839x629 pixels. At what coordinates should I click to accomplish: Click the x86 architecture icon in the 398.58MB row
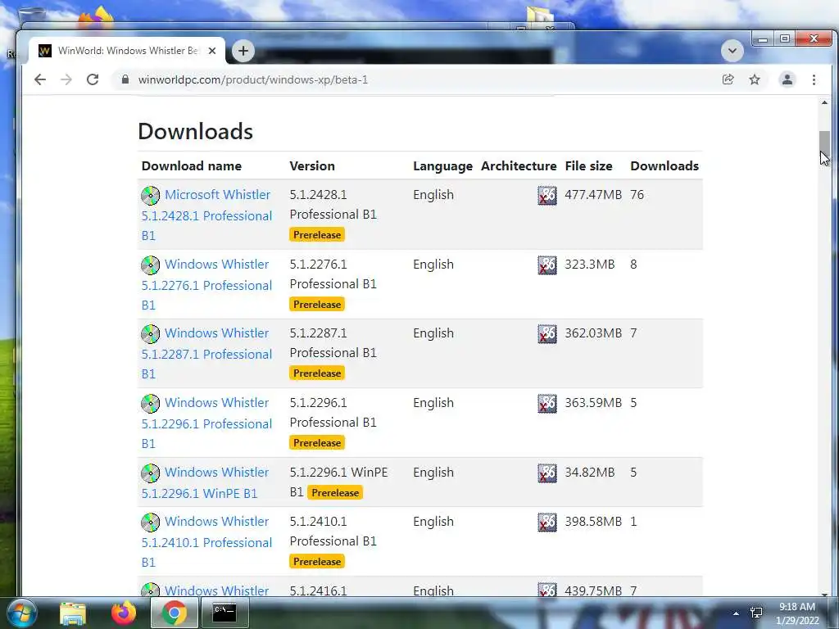[546, 522]
